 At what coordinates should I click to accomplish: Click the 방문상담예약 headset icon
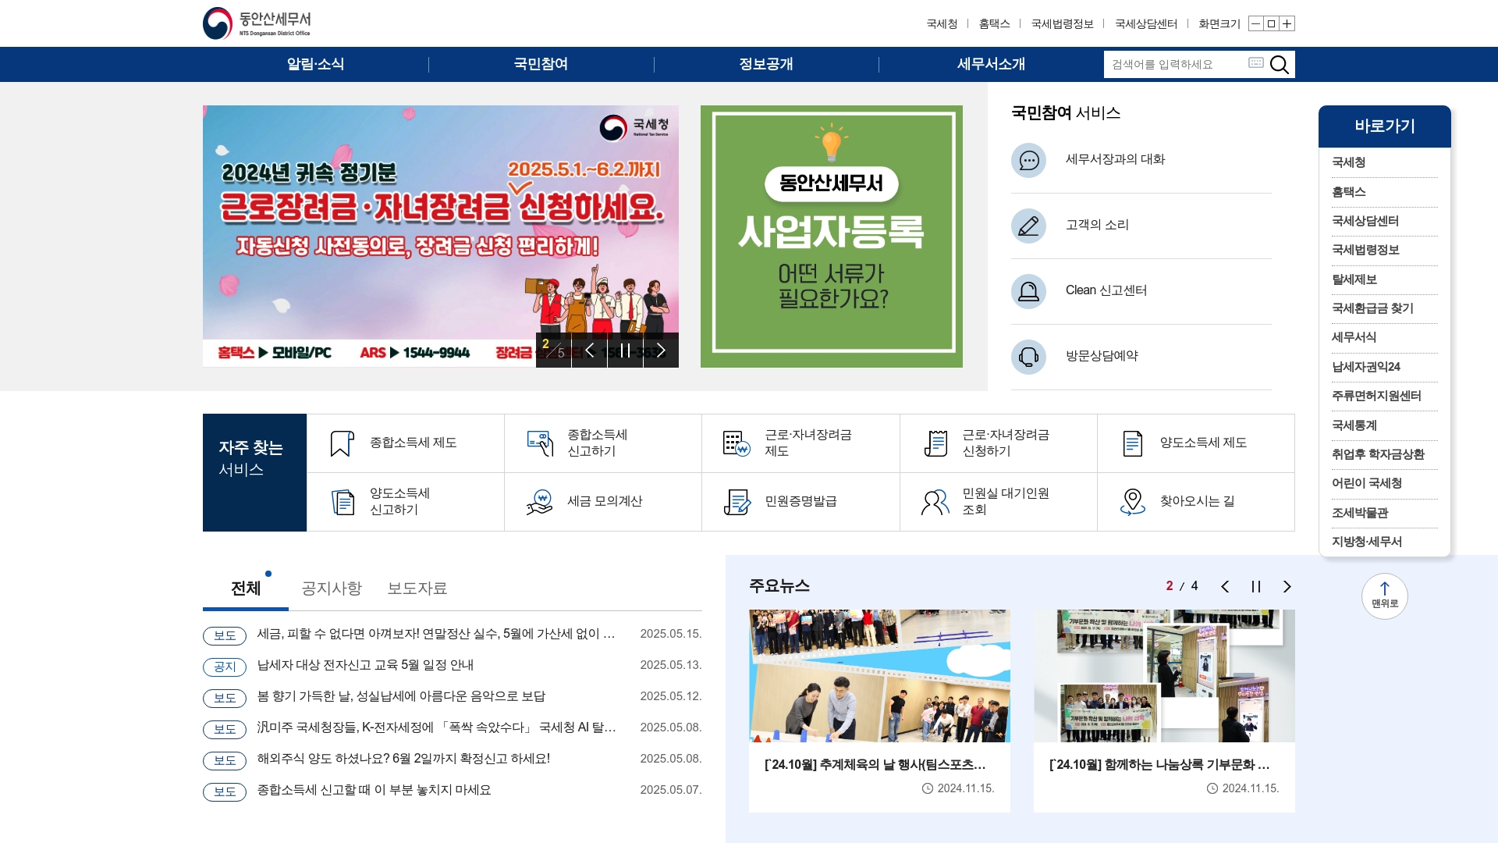pos(1028,357)
